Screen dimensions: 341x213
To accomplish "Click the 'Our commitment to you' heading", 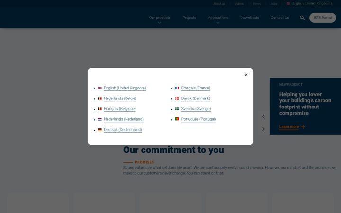I will click(173, 150).
